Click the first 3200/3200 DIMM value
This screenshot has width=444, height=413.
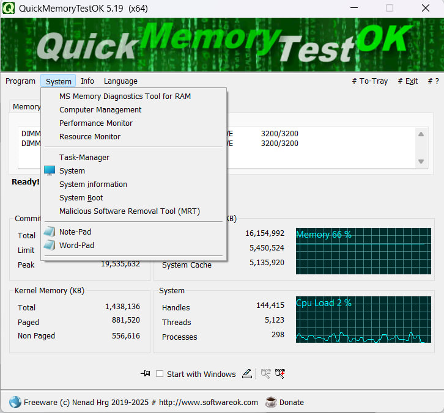[279, 134]
